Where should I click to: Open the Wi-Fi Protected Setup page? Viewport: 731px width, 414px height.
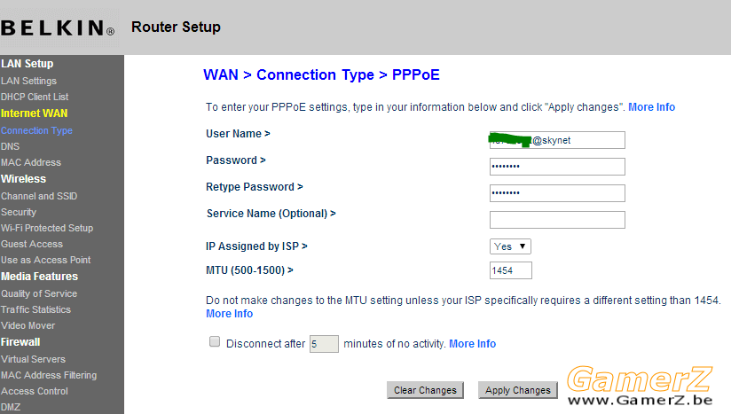coord(47,228)
